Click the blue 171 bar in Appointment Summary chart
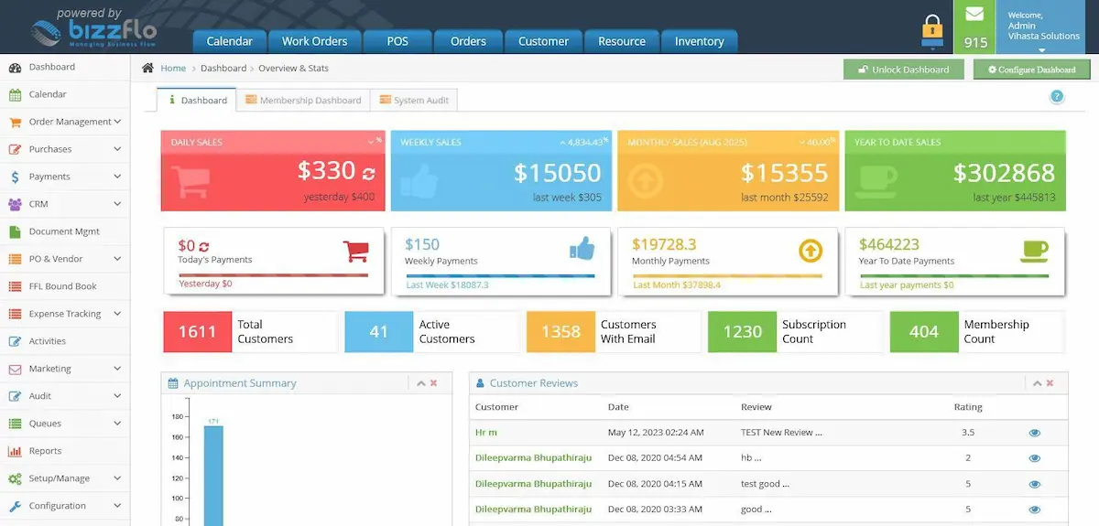Image resolution: width=1099 pixels, height=526 pixels. click(212, 476)
